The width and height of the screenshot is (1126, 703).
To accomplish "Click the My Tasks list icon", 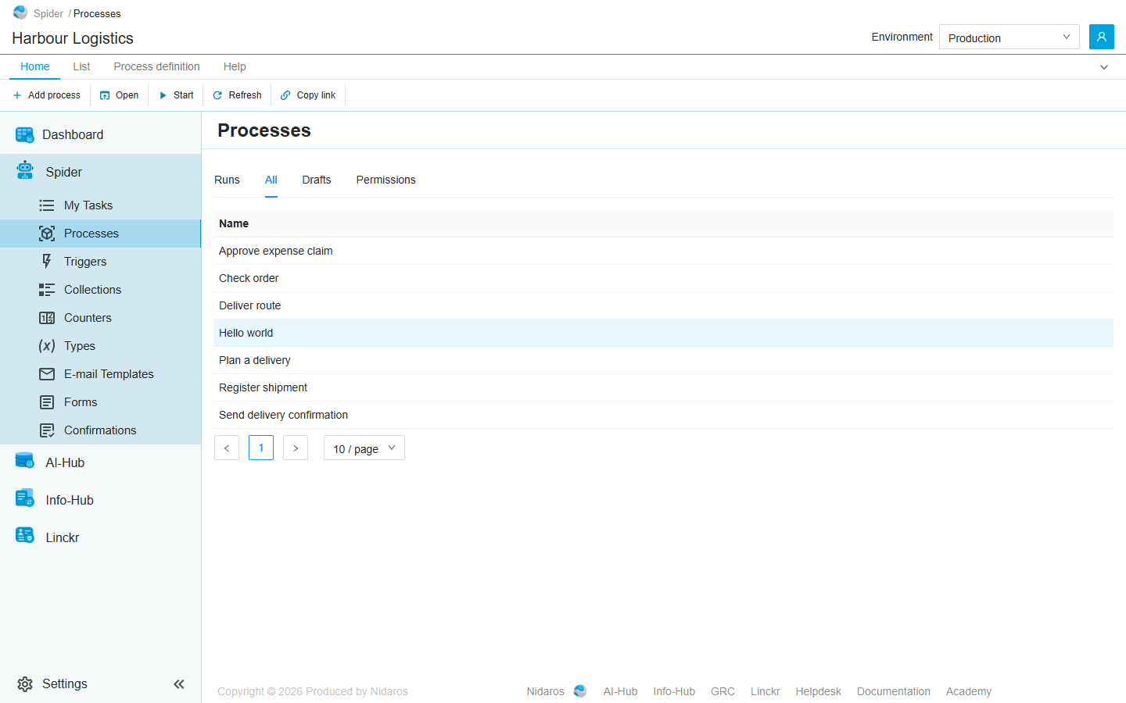I will pos(47,205).
